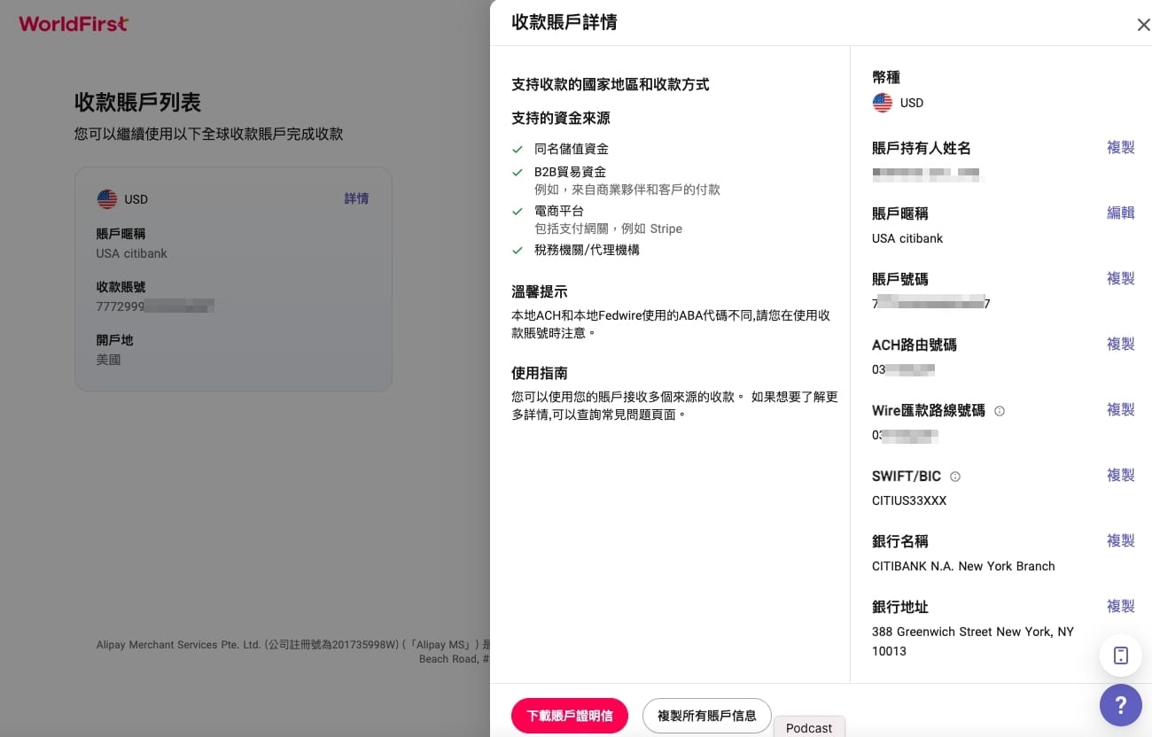Viewport: 1152px width, 737px height.
Task: Copy the 銀行名稱
Action: tap(1121, 540)
